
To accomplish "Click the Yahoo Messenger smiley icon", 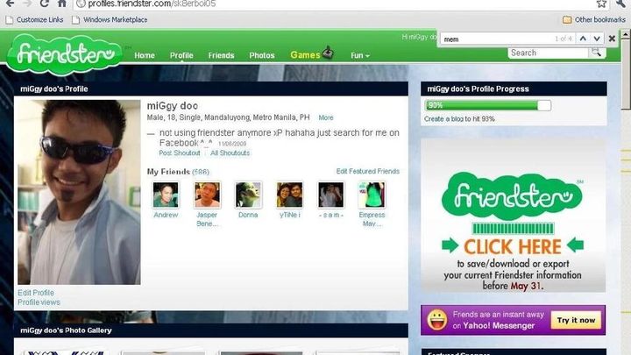I will pos(436,321).
